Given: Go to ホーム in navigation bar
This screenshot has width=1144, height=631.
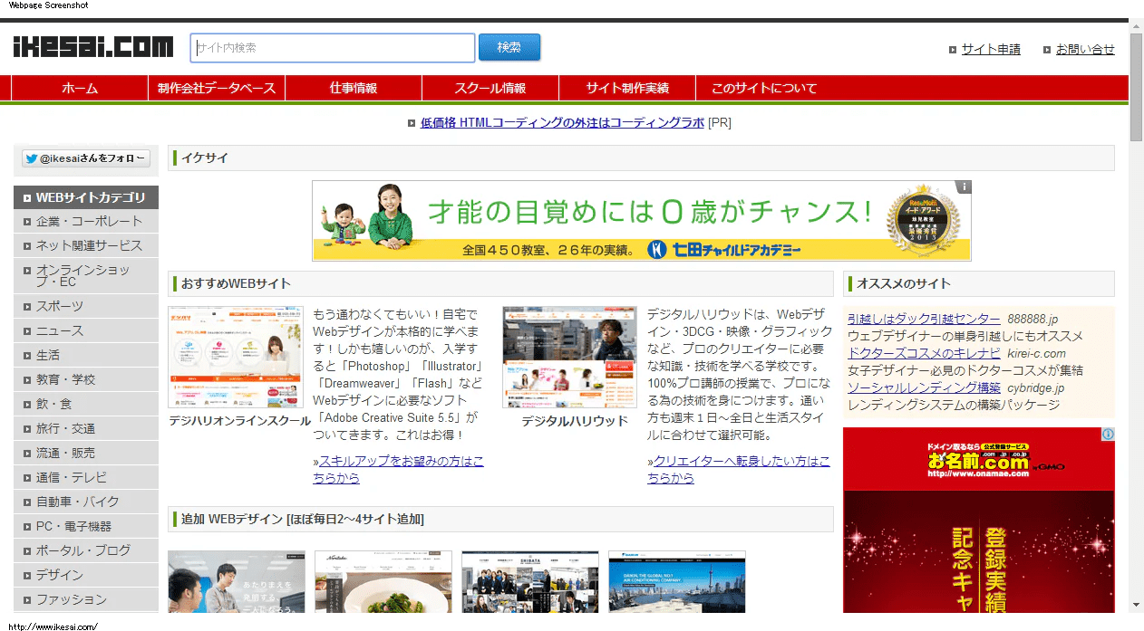Looking at the screenshot, I should (80, 88).
